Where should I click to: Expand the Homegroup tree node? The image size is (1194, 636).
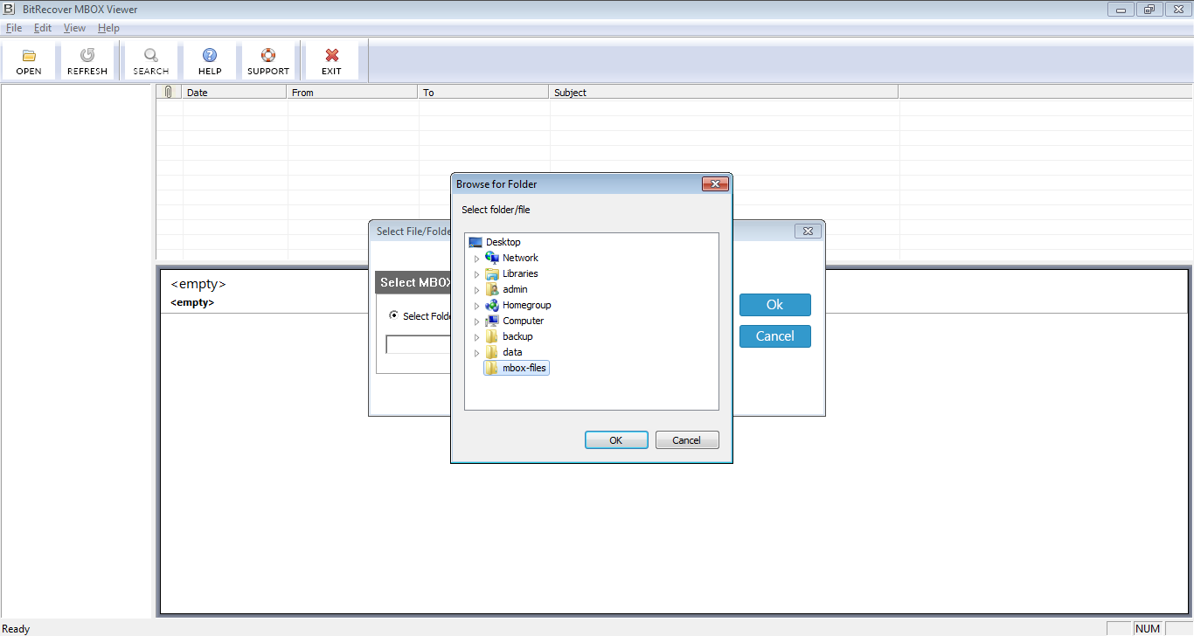coord(477,306)
